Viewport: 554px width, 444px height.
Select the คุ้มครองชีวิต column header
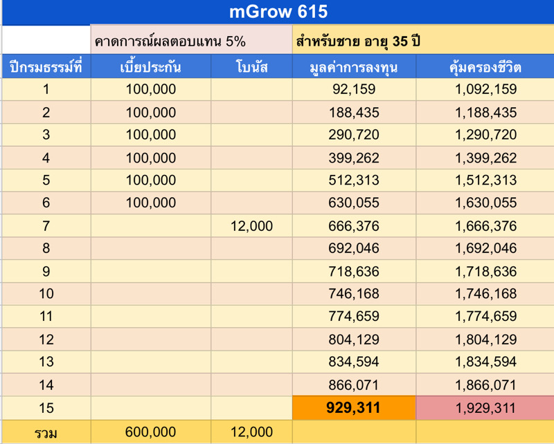(485, 66)
